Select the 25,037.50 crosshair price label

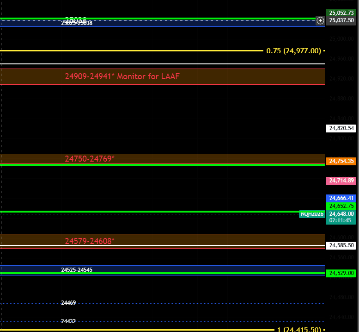(x=341, y=20)
